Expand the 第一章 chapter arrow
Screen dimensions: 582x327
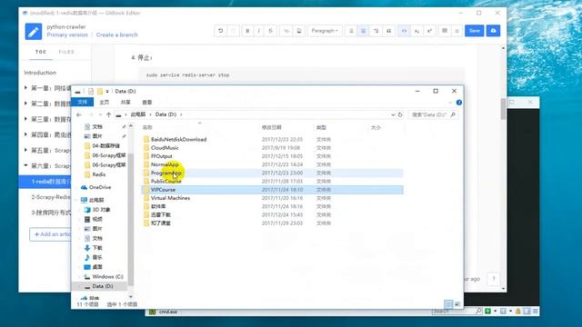(x=25, y=88)
